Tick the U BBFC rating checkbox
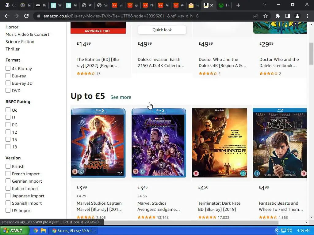Viewport: 314px width, 235px height. coord(8,117)
